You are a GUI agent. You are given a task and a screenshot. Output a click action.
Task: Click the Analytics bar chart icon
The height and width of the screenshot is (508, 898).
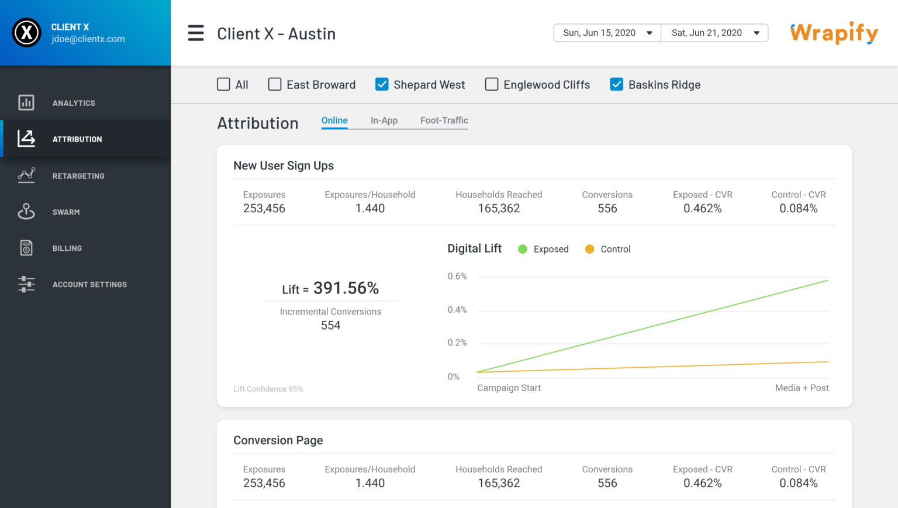pos(26,103)
